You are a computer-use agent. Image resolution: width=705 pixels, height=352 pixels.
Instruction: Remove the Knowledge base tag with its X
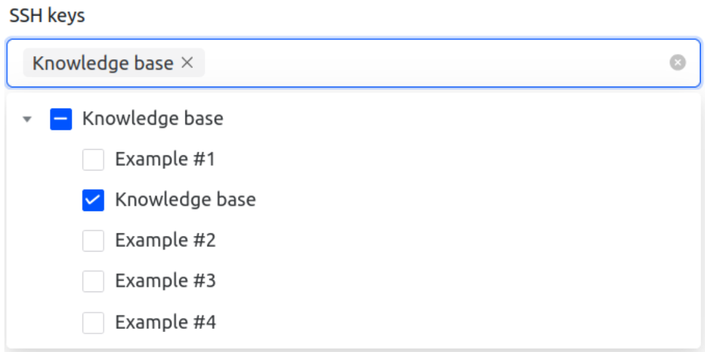click(x=187, y=63)
